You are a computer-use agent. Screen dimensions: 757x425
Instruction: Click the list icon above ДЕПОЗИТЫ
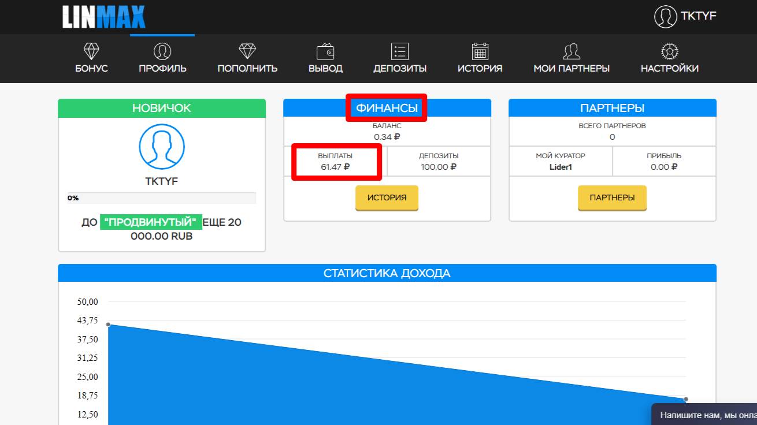(400, 51)
